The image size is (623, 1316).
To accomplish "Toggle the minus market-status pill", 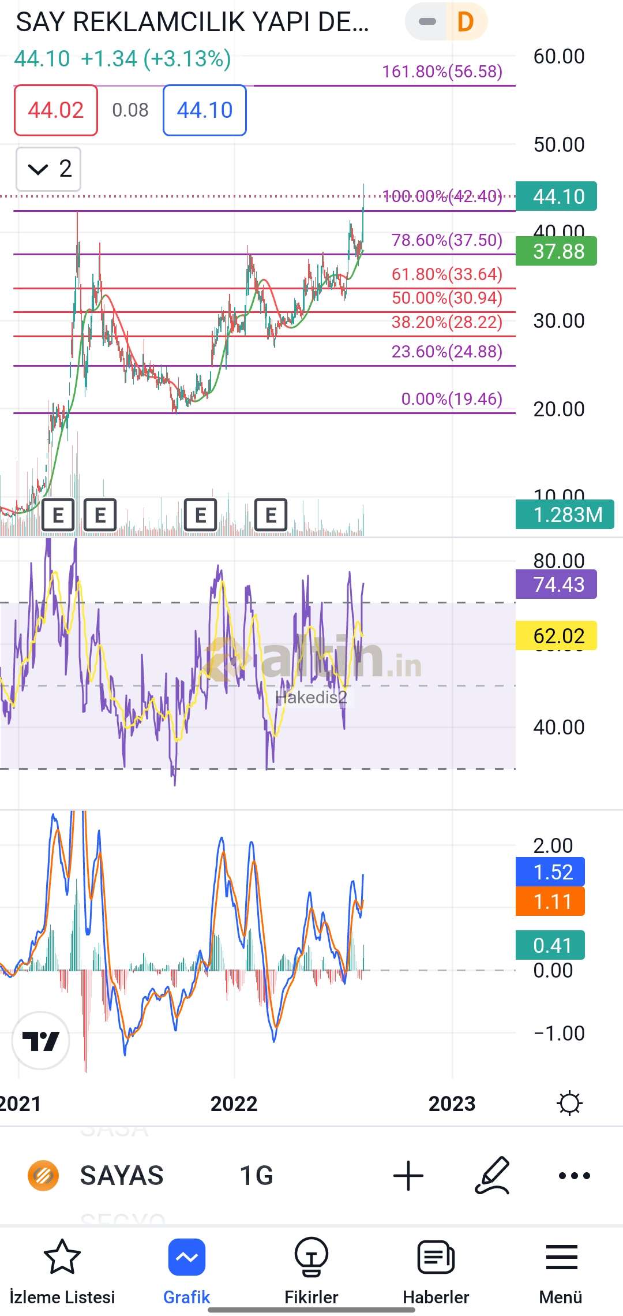I will pos(427,22).
